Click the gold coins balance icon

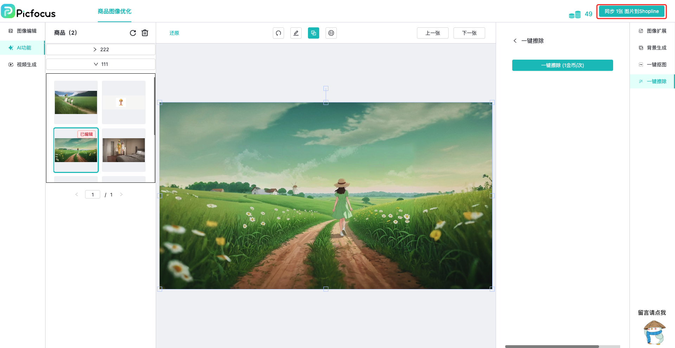pyautogui.click(x=575, y=14)
